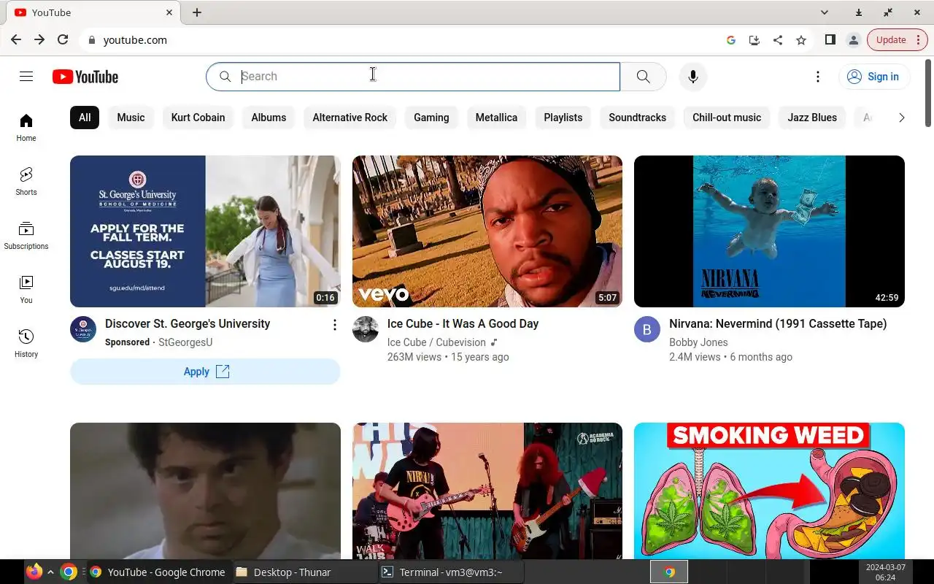Select the Gaming filter chip
The image size is (934, 584).
431,118
